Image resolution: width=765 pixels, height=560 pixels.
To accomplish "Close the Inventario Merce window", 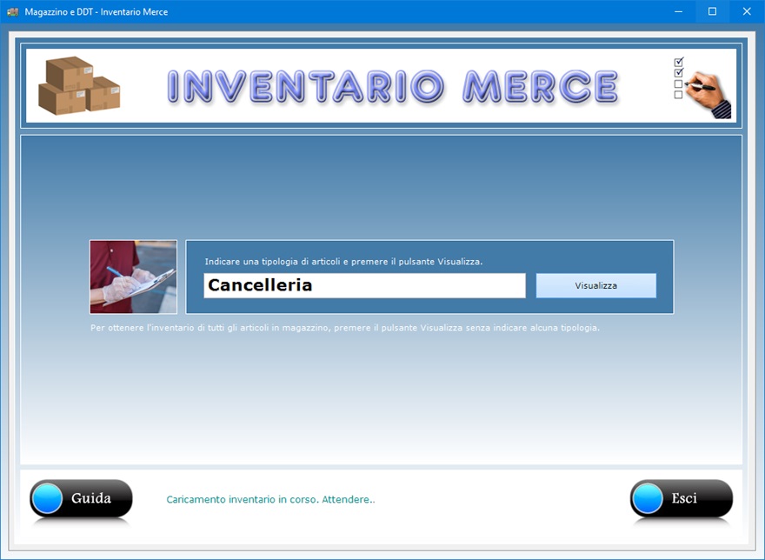I will tap(747, 11).
